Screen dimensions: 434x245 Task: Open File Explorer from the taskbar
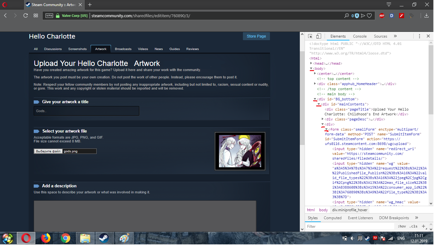pyautogui.click(x=85, y=238)
